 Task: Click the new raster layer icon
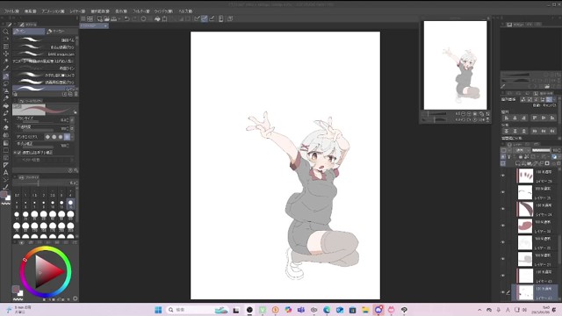[518, 163]
